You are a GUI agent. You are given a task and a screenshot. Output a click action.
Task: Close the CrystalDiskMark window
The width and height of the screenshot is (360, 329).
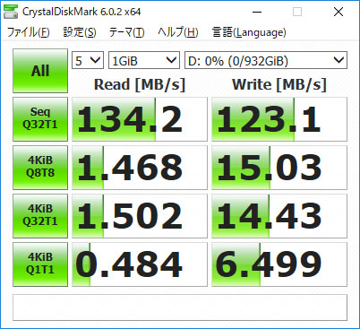(x=339, y=12)
